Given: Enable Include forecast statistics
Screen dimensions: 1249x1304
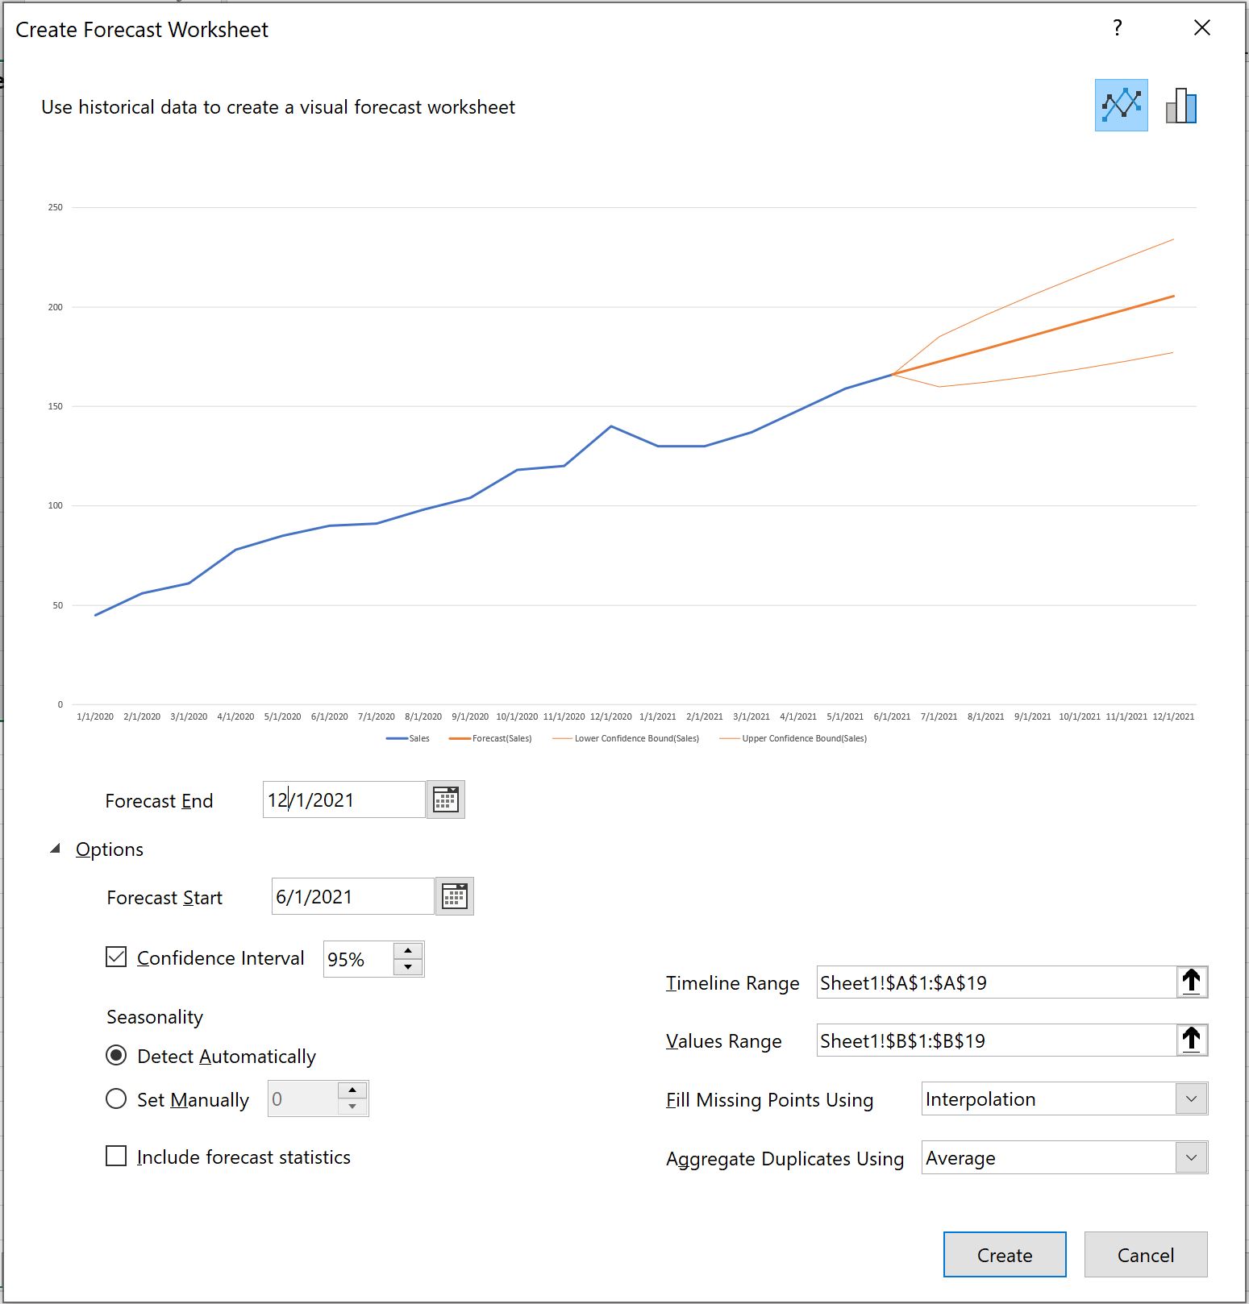Looking at the screenshot, I should click(116, 1156).
